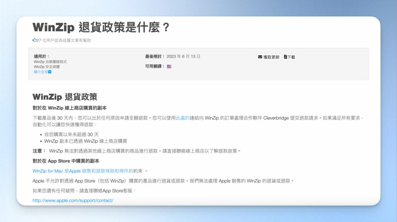Click the WinZip 退貨政策 section heading
Screen dimensions: 397x222
pos(65,97)
